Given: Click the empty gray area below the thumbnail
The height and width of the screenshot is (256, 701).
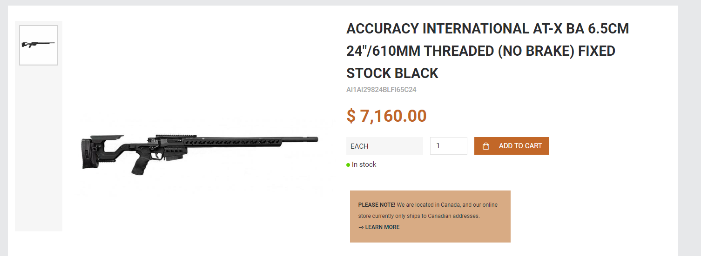Looking at the screenshot, I should click(39, 149).
